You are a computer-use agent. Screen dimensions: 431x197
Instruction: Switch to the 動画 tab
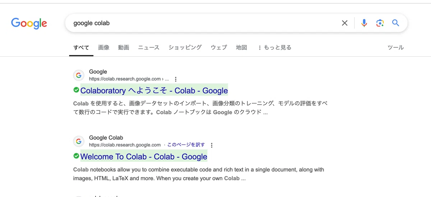[124, 47]
